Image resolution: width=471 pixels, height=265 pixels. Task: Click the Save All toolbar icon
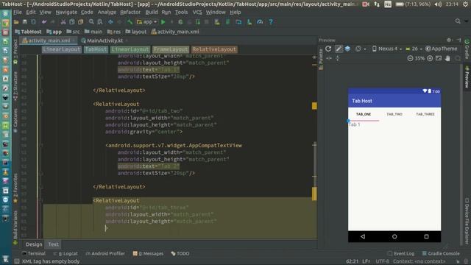tap(25, 22)
